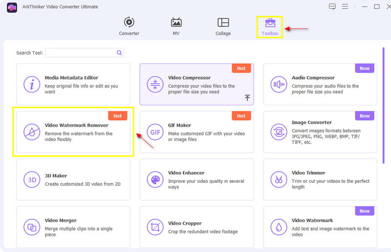Click the Video Trimmer scissors icon
The height and width of the screenshot is (252, 391).
[279, 179]
